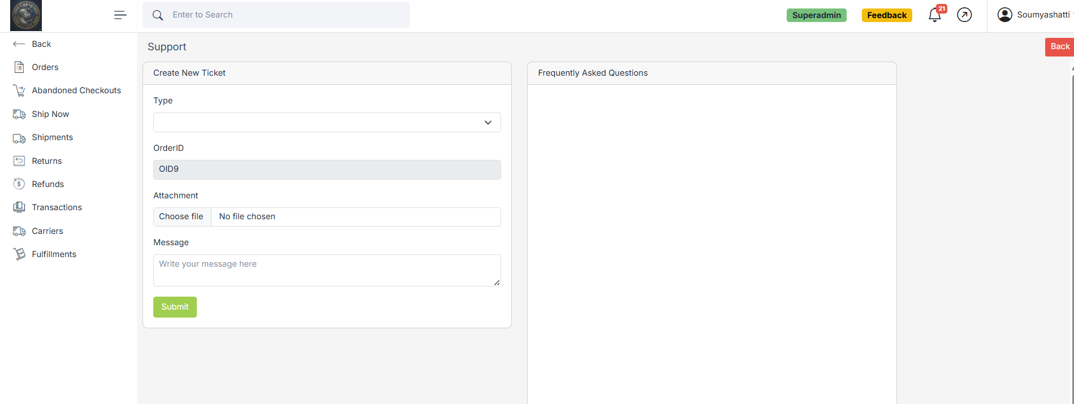Click the red Back button
The height and width of the screenshot is (404, 1074).
point(1059,47)
